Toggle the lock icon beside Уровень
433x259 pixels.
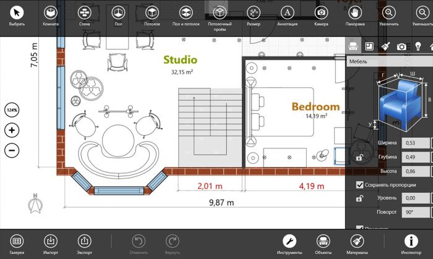pos(359,198)
